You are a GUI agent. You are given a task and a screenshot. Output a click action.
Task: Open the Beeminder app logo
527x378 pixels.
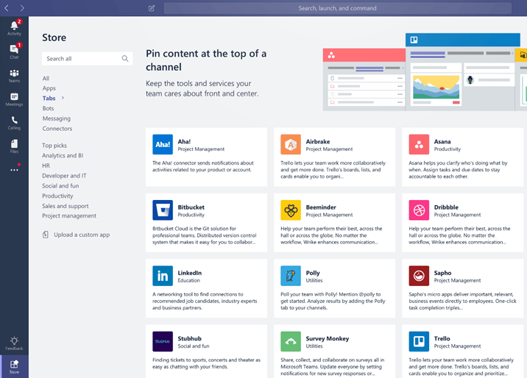[291, 210]
